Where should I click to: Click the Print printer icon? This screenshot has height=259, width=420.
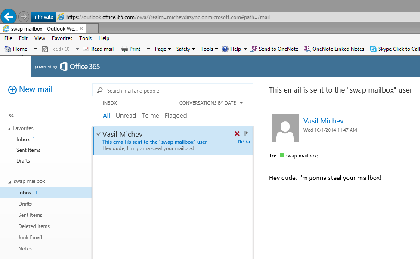(124, 49)
